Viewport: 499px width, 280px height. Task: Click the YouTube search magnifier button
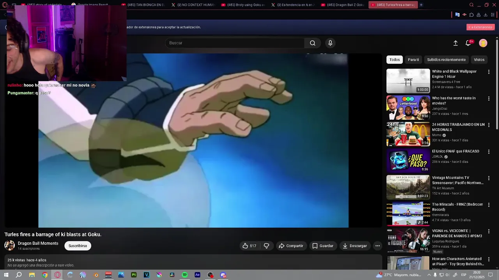(313, 43)
